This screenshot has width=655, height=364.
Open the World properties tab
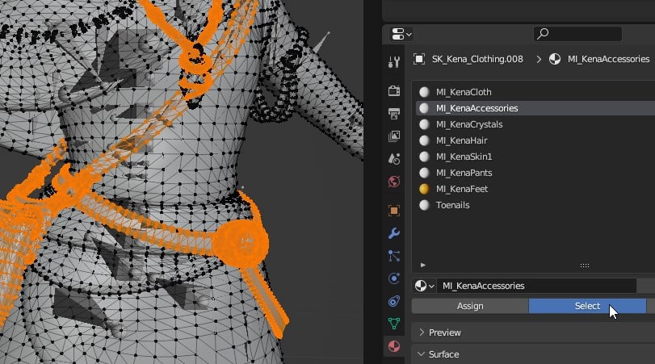[x=394, y=182]
